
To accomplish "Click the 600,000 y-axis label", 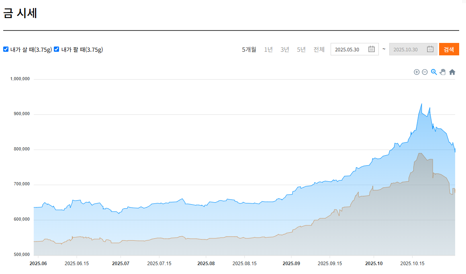I will (x=22, y=219).
